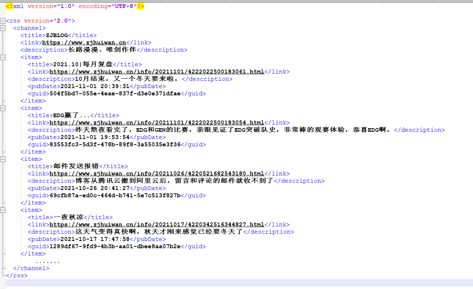Click the title text 邮件发送报错
Viewport: 473px width, 289px height.
76,166
